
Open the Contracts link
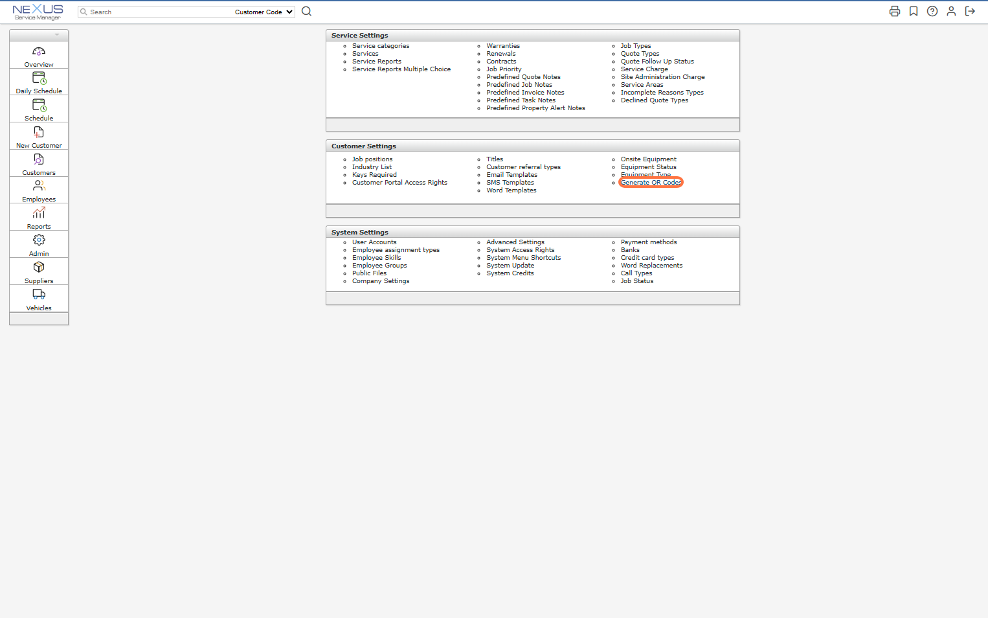tap(501, 62)
